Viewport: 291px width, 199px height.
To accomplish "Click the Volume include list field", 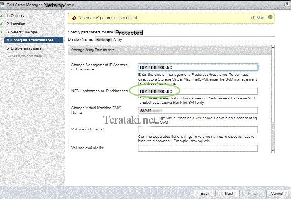I will pyautogui.click(x=198, y=130).
